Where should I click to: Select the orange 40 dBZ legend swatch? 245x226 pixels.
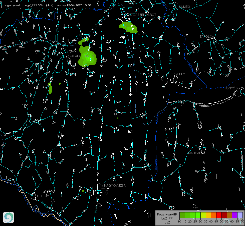coord(214,215)
